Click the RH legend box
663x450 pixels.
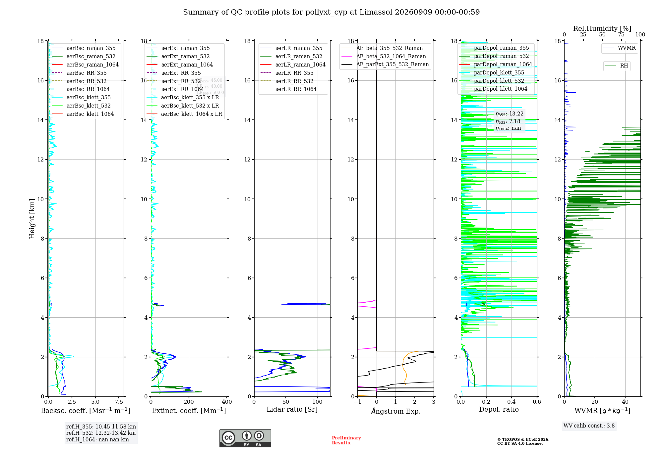point(617,66)
